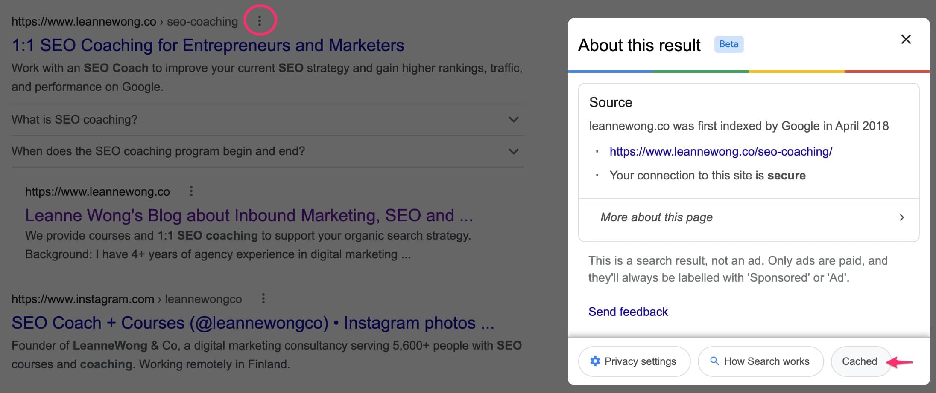Click the Beta badge next to About this result
936x393 pixels.
click(x=729, y=44)
